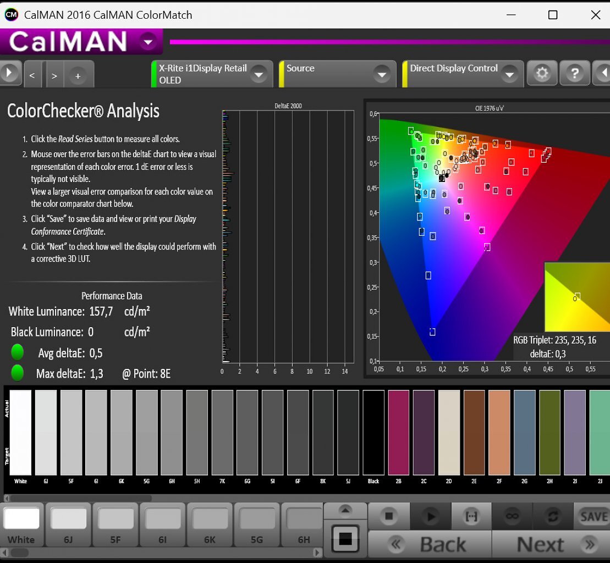The height and width of the screenshot is (563, 610).
Task: Click the 8K dark gray comparator swatch
Action: 323,432
